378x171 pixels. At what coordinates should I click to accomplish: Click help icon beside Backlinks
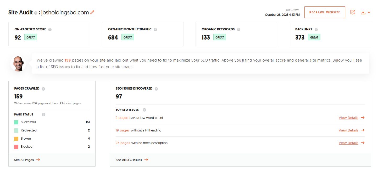point(316,30)
